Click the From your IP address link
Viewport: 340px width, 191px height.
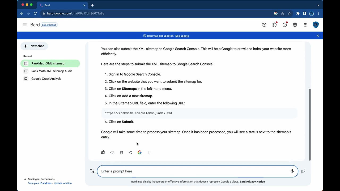40,183
